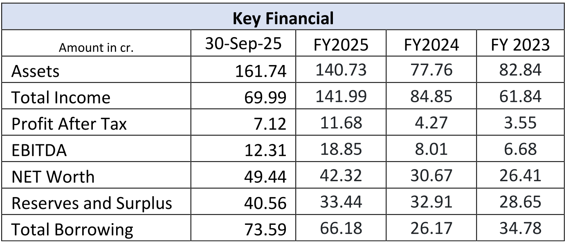The height and width of the screenshot is (242, 566).
Task: Select the EBITDA row label
Action: pos(39,150)
